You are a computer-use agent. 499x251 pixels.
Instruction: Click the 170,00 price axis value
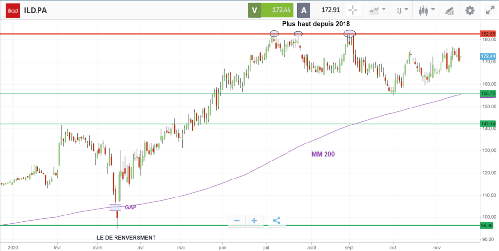[488, 62]
